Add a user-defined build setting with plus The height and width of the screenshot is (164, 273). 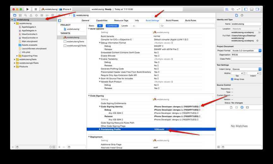[x=134, y=26]
